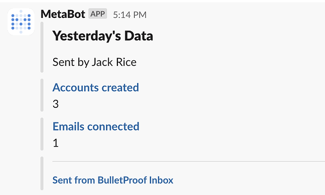Select the Yesterday's Data heading
This screenshot has width=325, height=195.
click(103, 36)
